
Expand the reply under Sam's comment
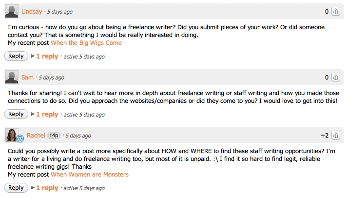pos(47,114)
